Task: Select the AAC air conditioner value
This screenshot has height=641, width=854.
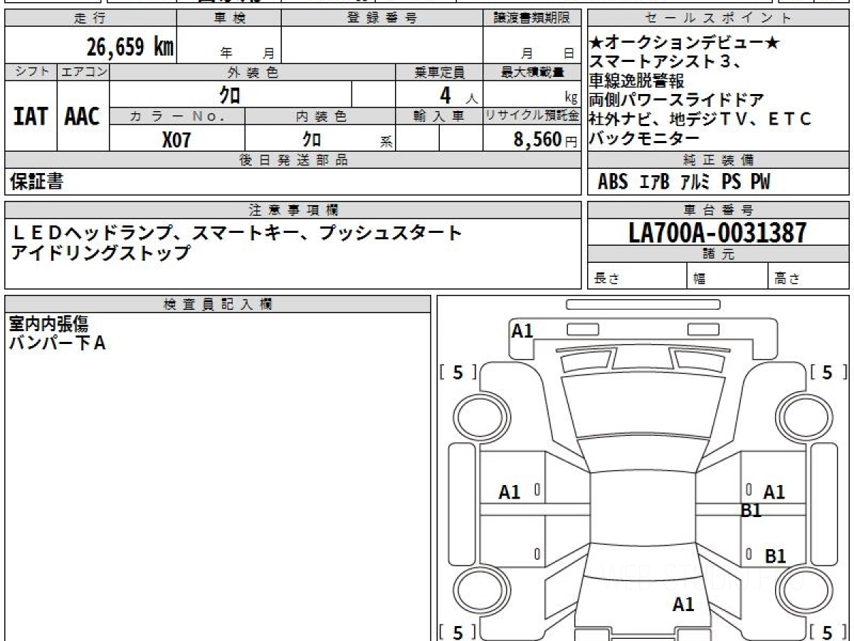Action: pos(83,116)
